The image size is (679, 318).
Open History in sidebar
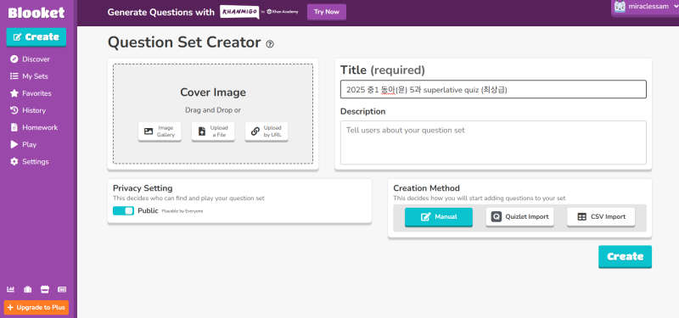[x=28, y=110]
